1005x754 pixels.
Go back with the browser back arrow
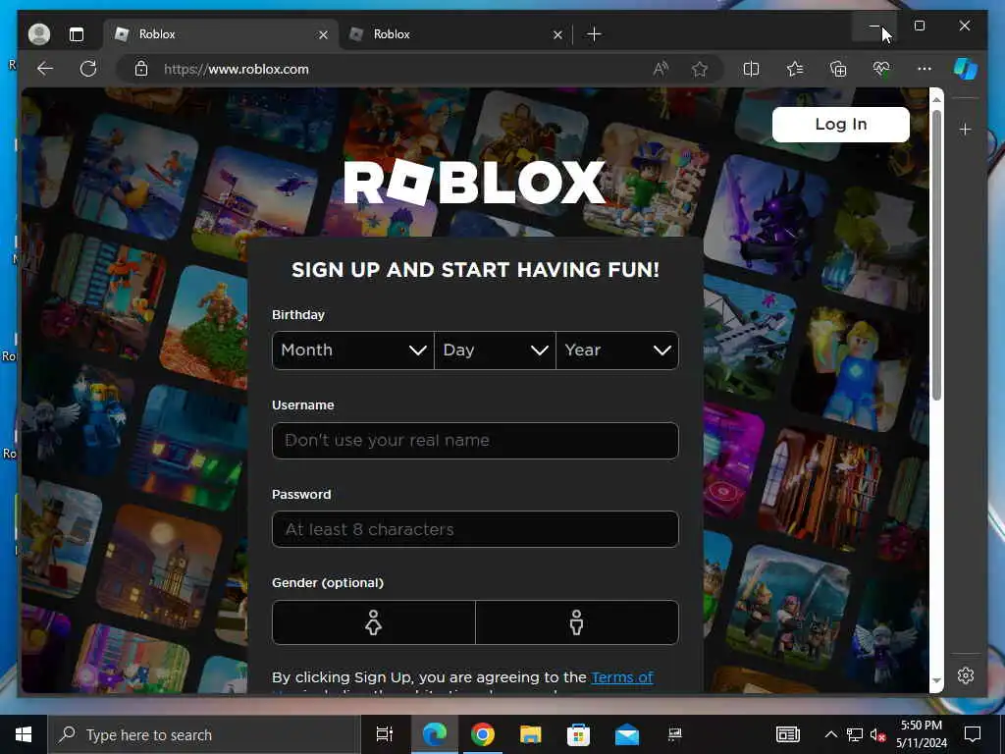coord(45,69)
